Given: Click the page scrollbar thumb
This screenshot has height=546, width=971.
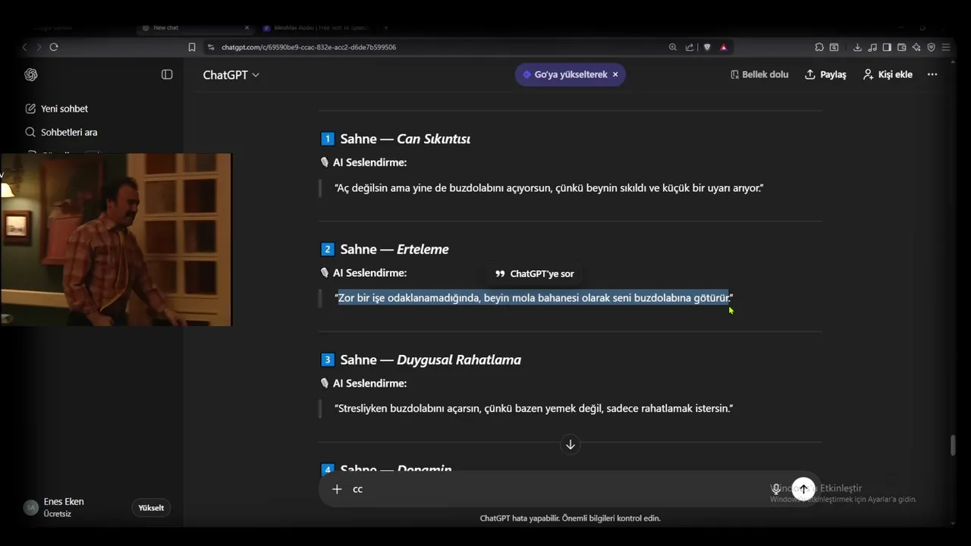Looking at the screenshot, I should tap(953, 445).
